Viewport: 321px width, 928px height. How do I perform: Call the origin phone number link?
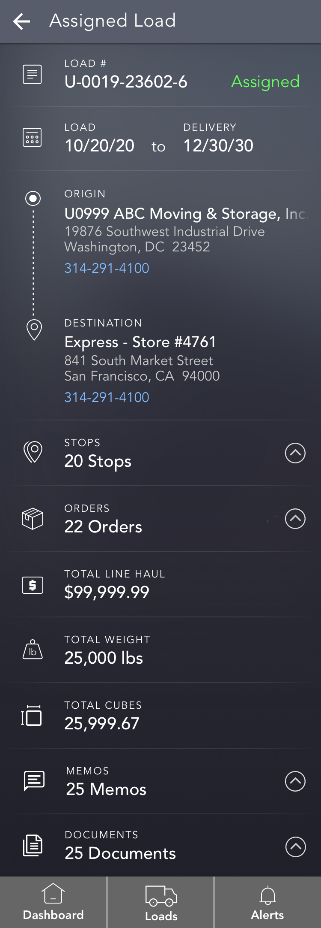click(107, 268)
